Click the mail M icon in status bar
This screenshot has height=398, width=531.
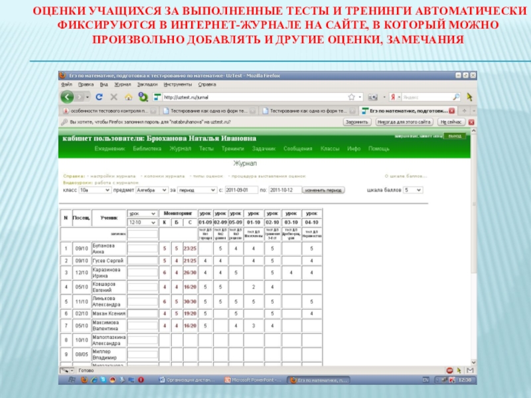coord(470,371)
